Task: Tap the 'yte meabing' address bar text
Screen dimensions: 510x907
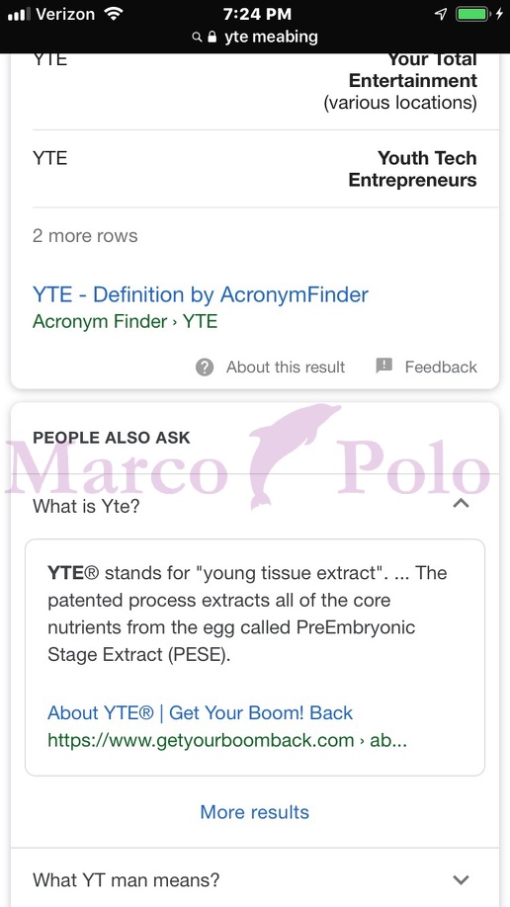Action: [x=271, y=37]
